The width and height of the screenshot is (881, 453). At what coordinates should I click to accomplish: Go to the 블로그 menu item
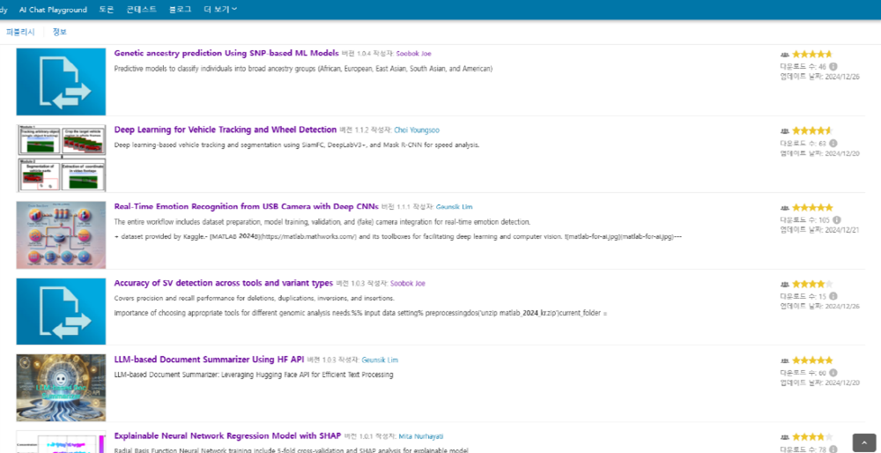point(180,9)
